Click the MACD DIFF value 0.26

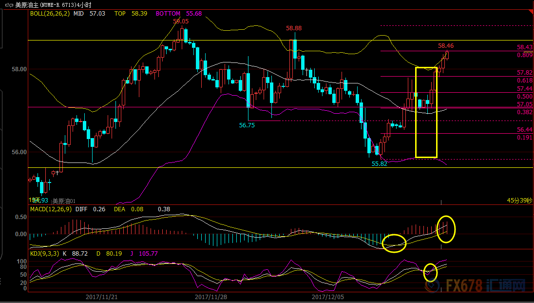tap(99, 209)
